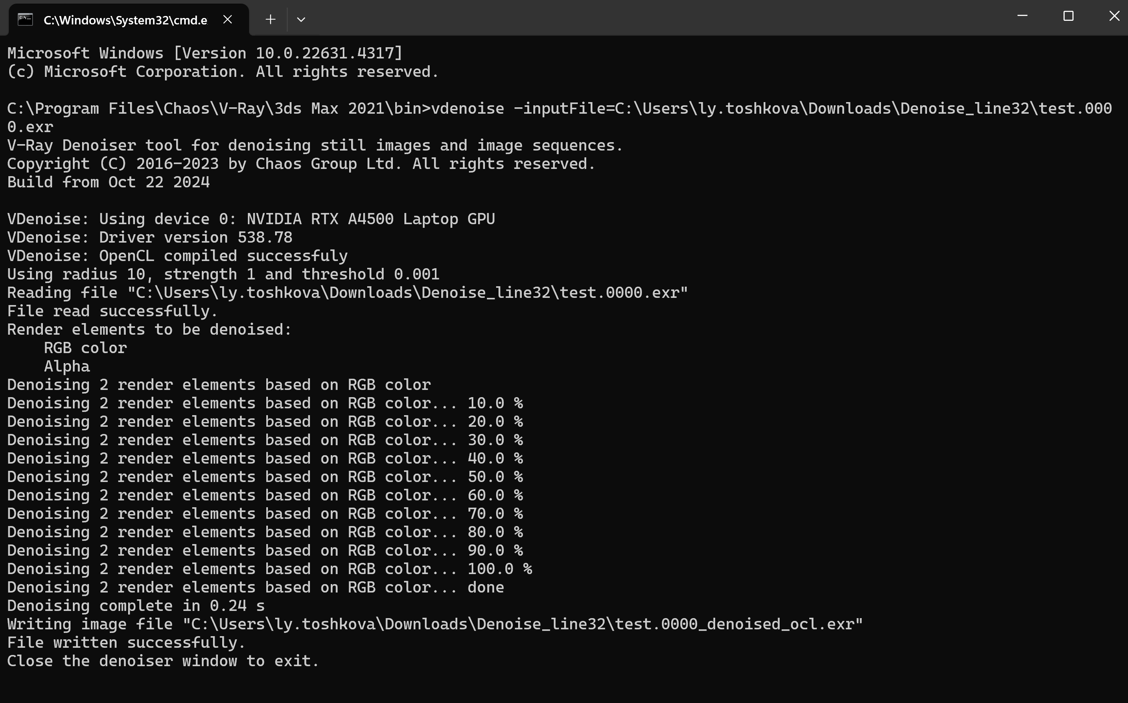The height and width of the screenshot is (703, 1128).
Task: Click the 'Build from Oct 22 2024' line
Action: (109, 182)
